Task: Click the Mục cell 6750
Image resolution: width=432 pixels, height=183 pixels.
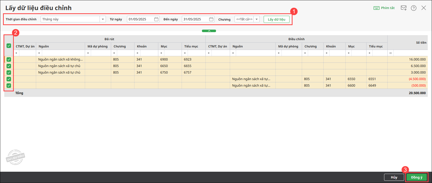Action: tap(170, 73)
